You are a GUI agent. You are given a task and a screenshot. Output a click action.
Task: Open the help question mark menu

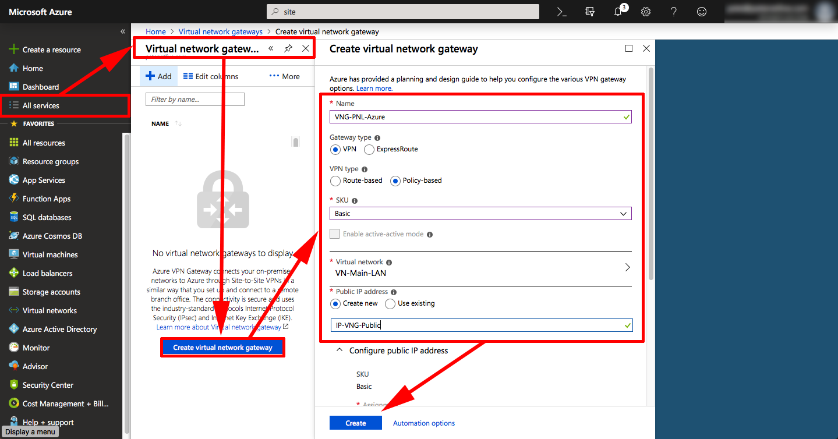coord(674,12)
